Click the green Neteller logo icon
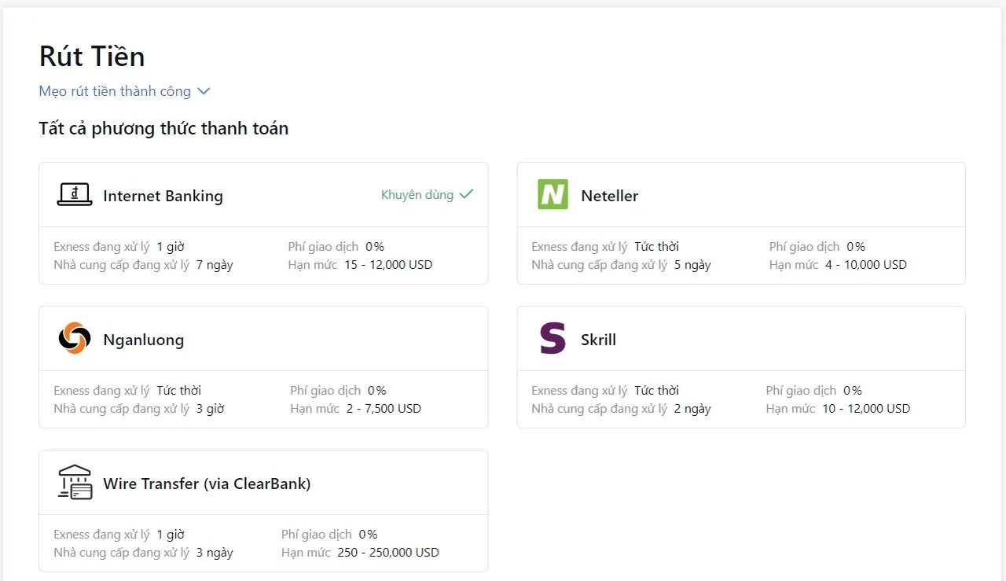Viewport: 1006px width, 581px height. point(553,195)
